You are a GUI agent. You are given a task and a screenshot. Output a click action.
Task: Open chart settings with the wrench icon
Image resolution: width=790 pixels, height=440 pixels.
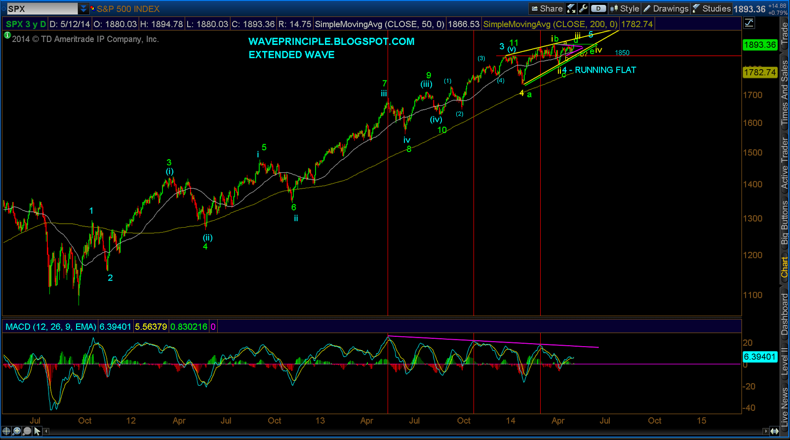point(583,8)
